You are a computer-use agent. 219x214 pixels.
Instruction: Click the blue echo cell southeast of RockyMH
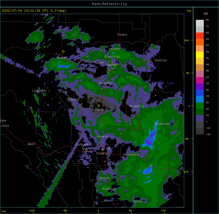click(64, 66)
